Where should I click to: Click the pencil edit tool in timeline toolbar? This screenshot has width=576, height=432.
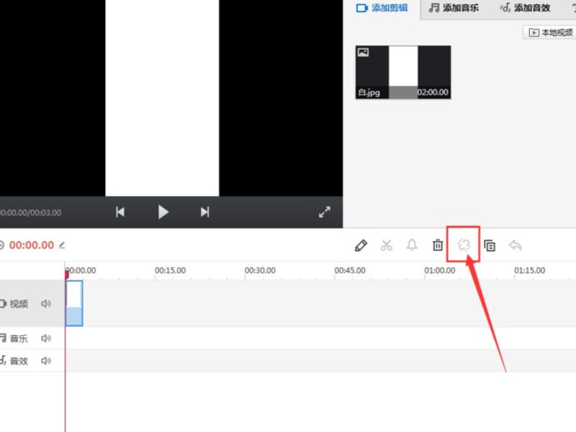click(x=361, y=246)
